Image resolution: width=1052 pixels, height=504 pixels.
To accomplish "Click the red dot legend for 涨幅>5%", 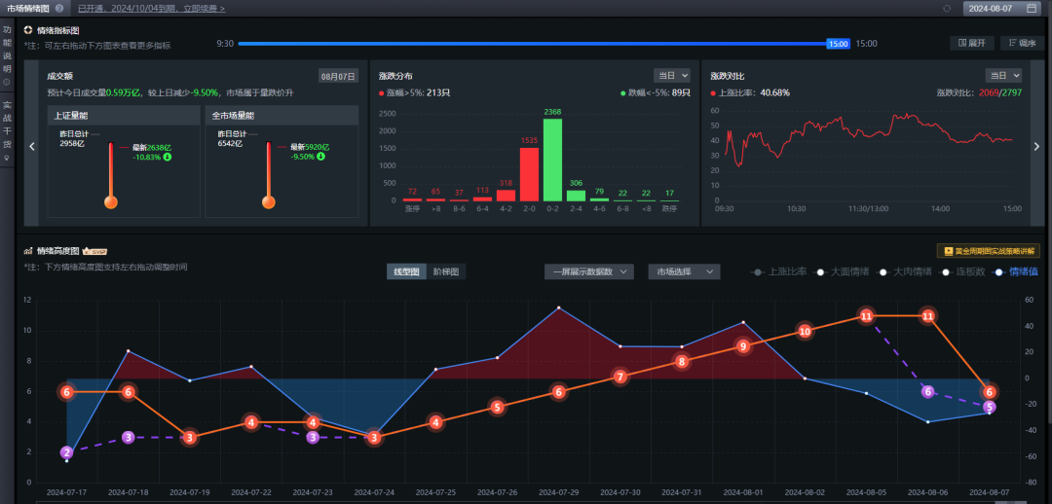I will (x=382, y=93).
